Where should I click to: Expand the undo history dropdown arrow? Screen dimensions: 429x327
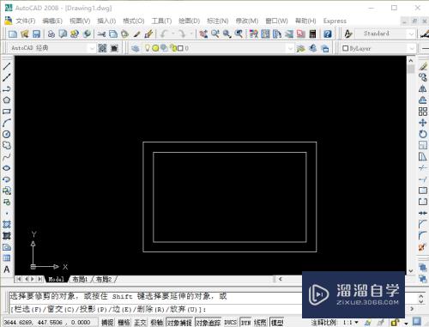click(x=173, y=34)
